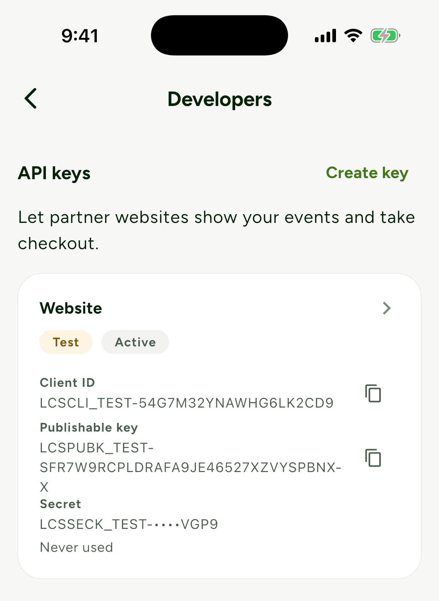Tap the 9:41 clock in status bar
439x601 pixels.
pyautogui.click(x=80, y=36)
